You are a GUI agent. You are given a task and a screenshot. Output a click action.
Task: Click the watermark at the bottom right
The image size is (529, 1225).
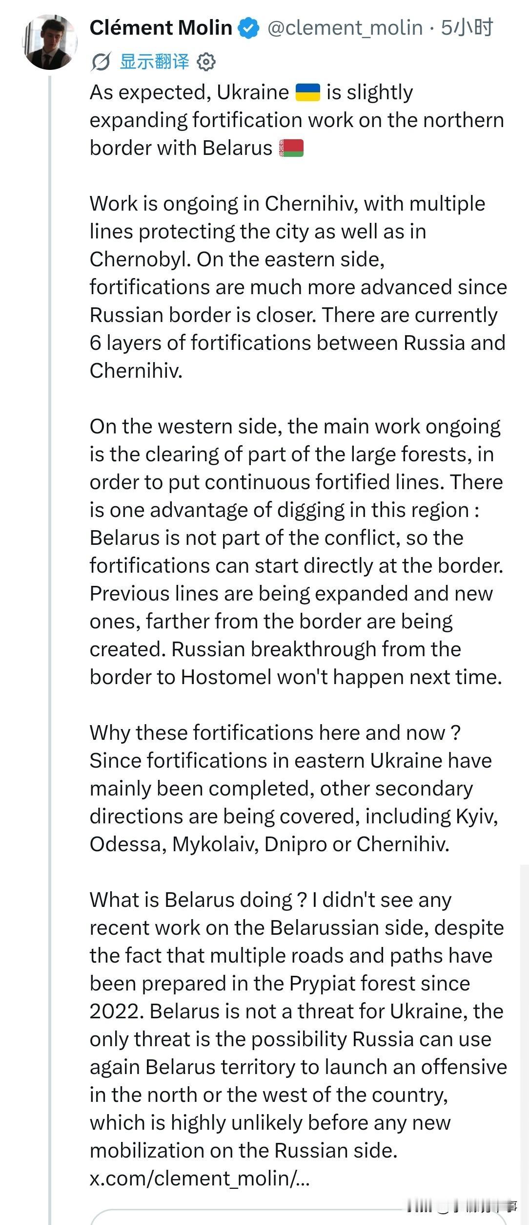(462, 1207)
